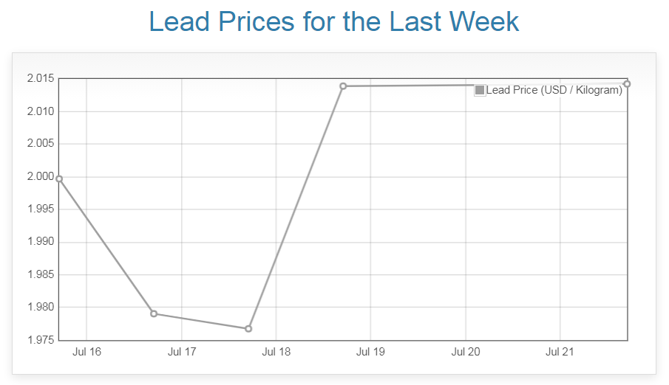Click the gray legend color swatch
Image resolution: width=669 pixels, height=385 pixels.
tap(480, 90)
